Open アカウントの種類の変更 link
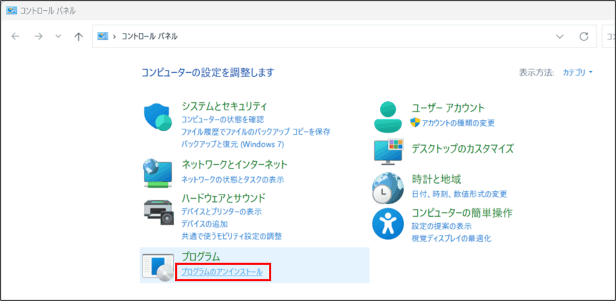 pyautogui.click(x=458, y=123)
